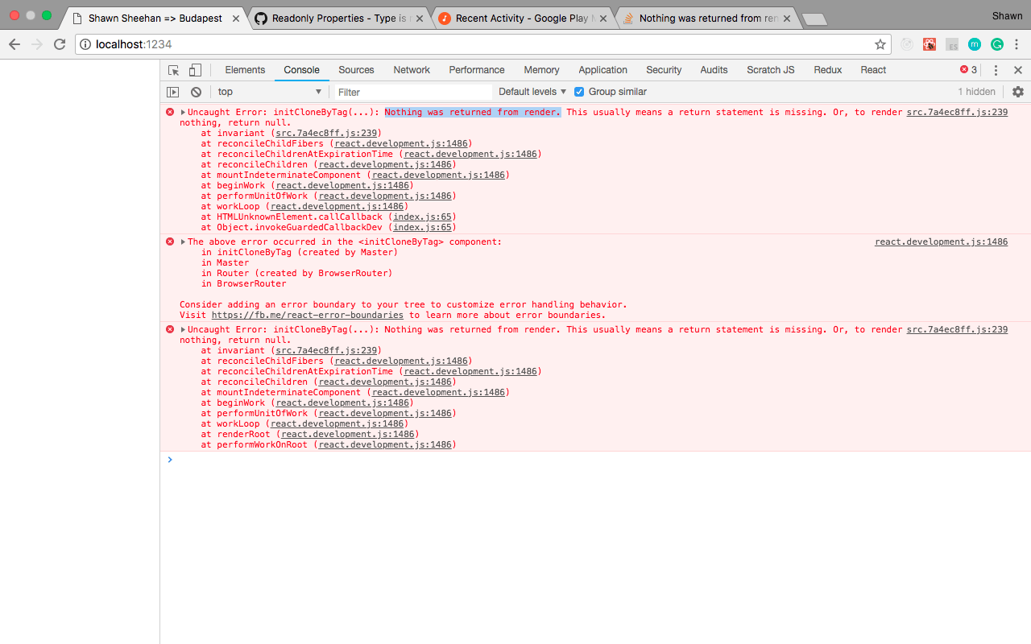Switch to the Network tab

(x=412, y=70)
